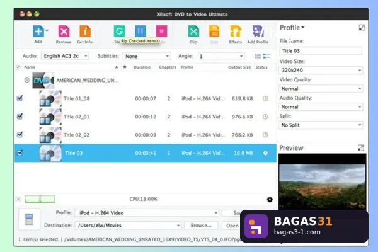Click the Chapters column header
Image resolution: width=378 pixels, height=252 pixels.
[168, 67]
